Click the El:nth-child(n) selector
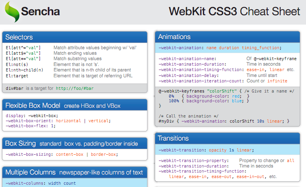Viewport: 306px width, 187px height. click(x=24, y=70)
